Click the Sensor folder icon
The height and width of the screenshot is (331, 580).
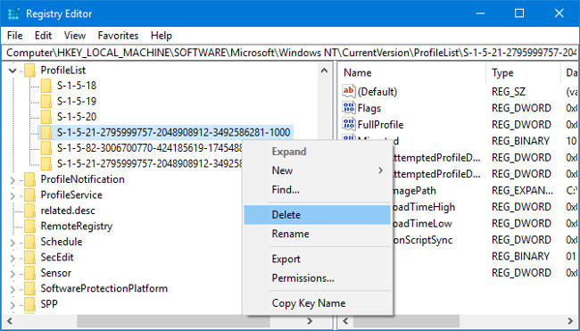tap(29, 273)
